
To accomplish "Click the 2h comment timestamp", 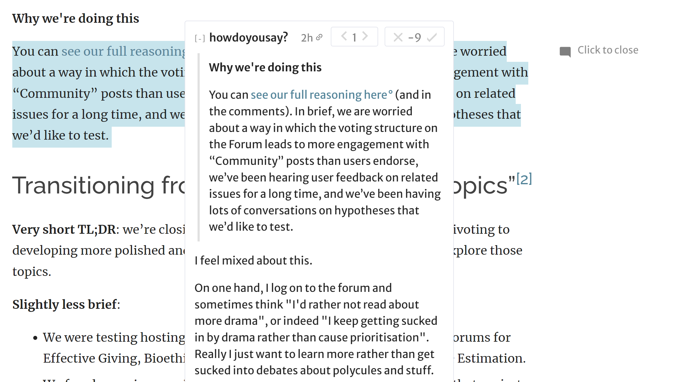I will pos(306,38).
